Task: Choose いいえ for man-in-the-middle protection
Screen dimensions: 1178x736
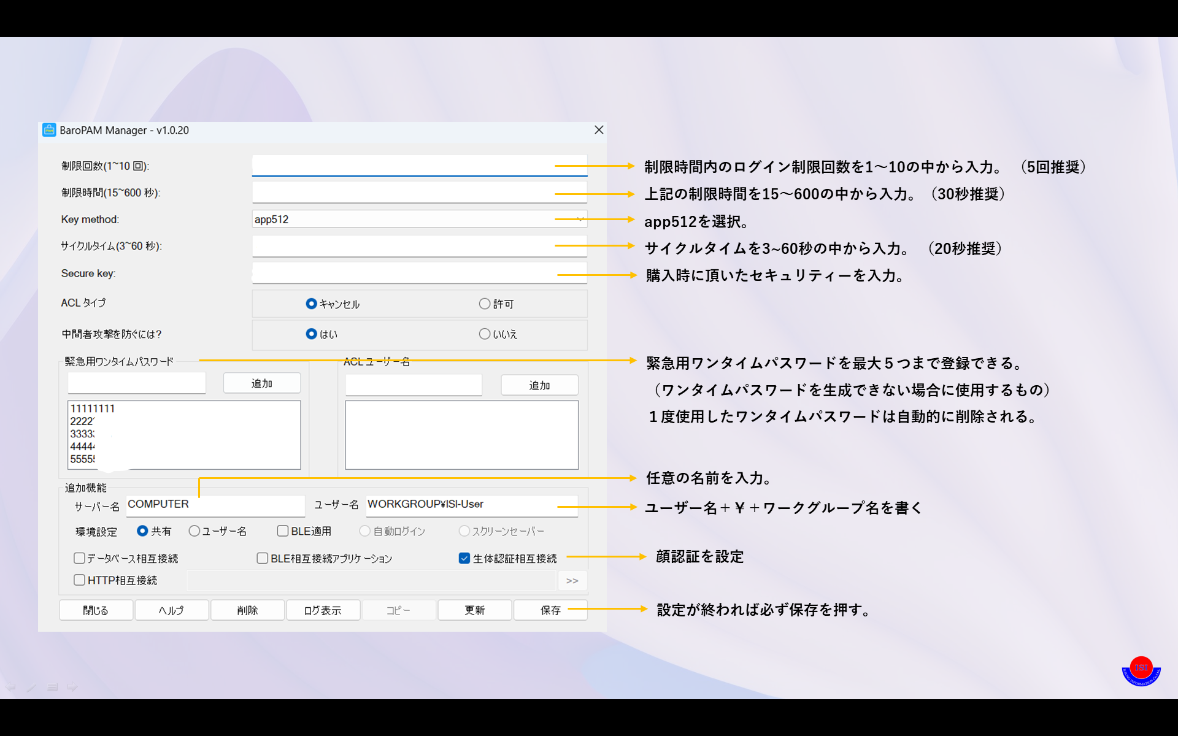Action: 485,334
